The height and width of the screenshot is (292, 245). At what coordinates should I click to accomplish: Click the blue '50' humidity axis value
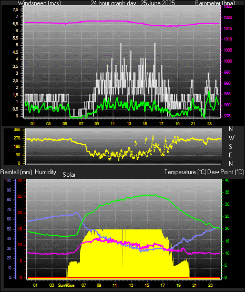click(9, 229)
